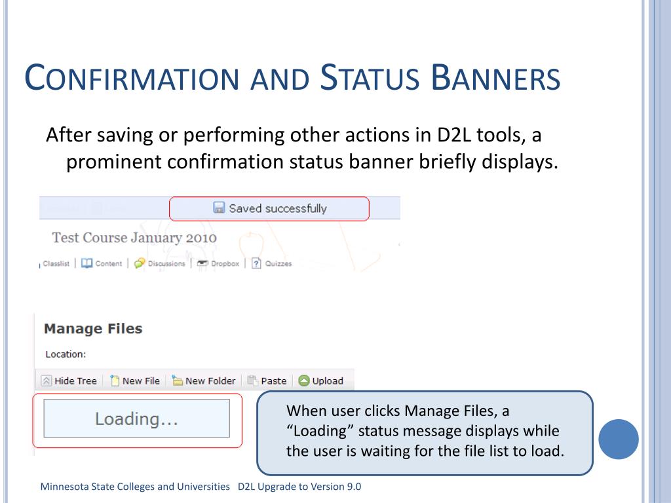Click the Dropbox tray icon

click(202, 263)
